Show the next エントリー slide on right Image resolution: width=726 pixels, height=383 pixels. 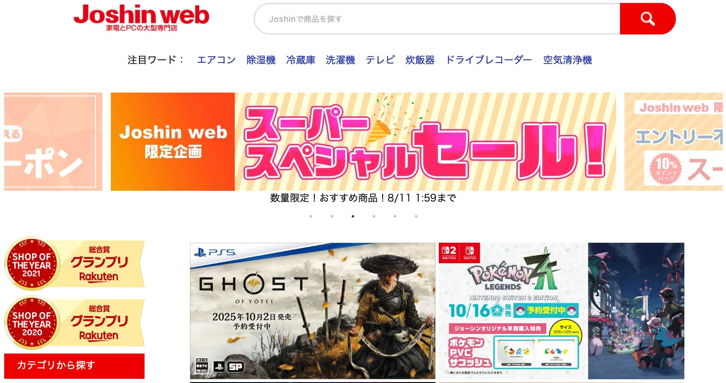point(674,142)
